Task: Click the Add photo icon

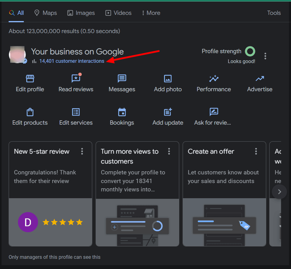Action: (x=168, y=79)
